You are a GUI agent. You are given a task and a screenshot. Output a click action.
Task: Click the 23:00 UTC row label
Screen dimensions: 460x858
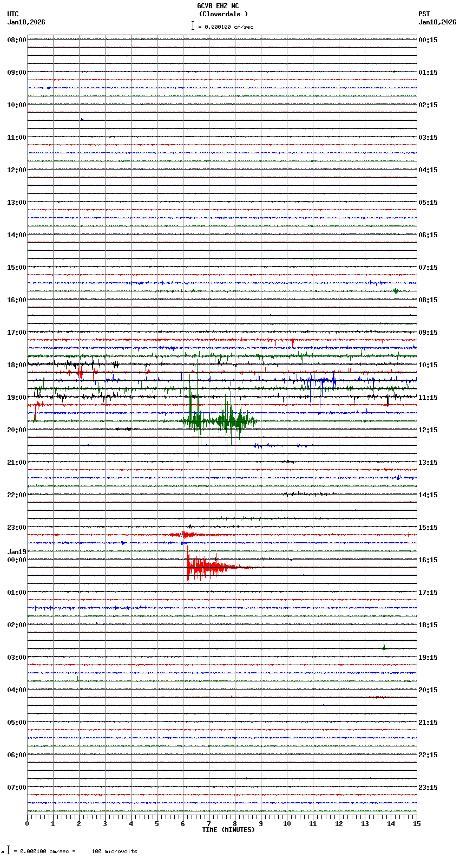click(x=17, y=528)
